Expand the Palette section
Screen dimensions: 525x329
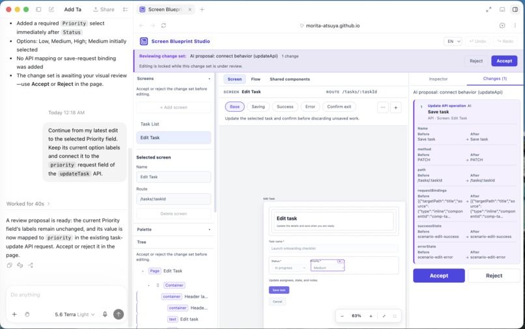click(209, 230)
